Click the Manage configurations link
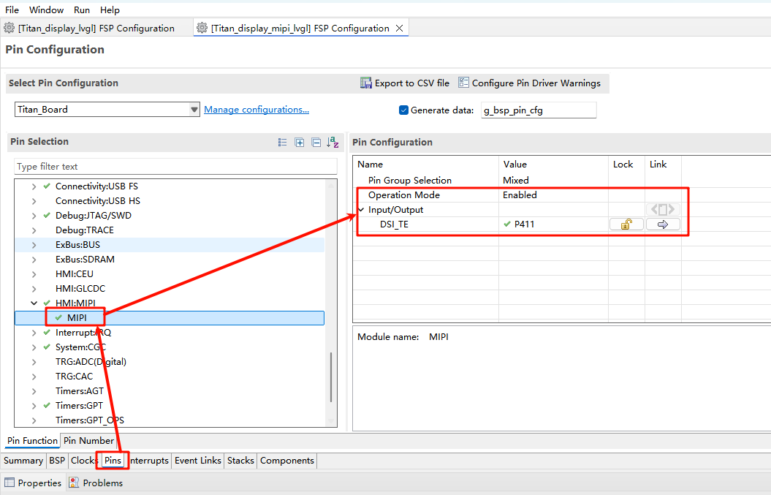The width and height of the screenshot is (771, 495). coord(256,110)
